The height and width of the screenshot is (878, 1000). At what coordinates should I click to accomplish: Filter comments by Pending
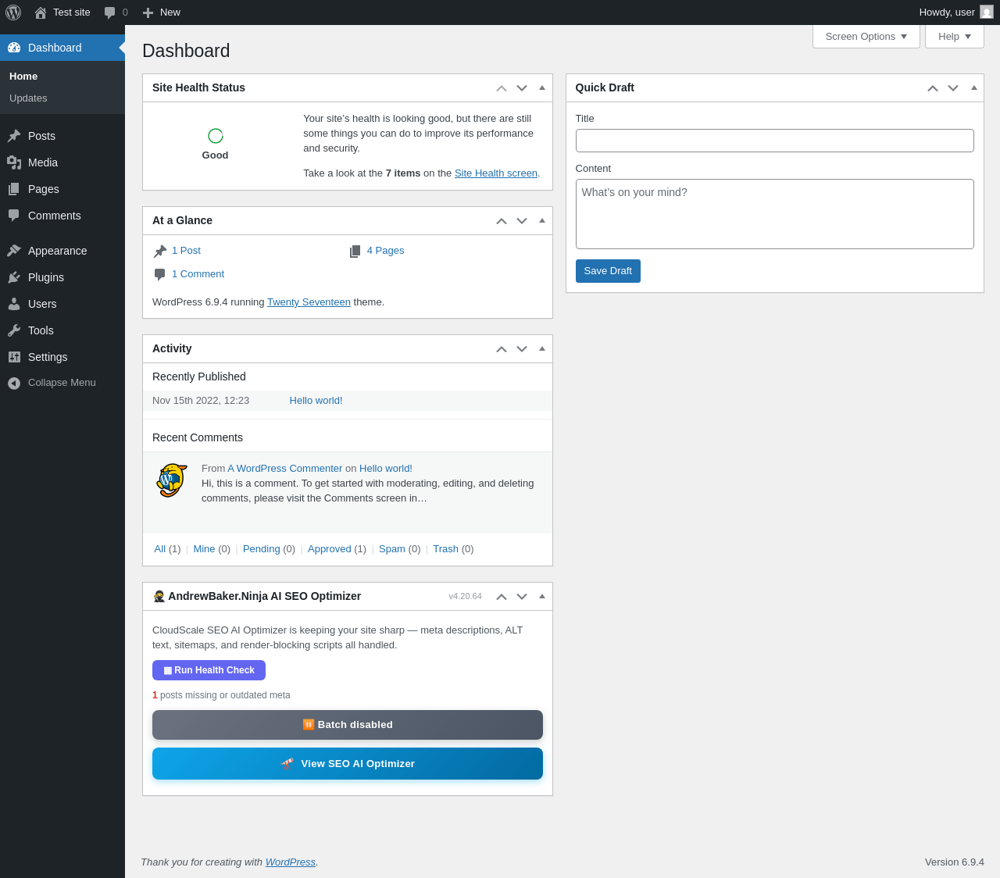(x=262, y=549)
